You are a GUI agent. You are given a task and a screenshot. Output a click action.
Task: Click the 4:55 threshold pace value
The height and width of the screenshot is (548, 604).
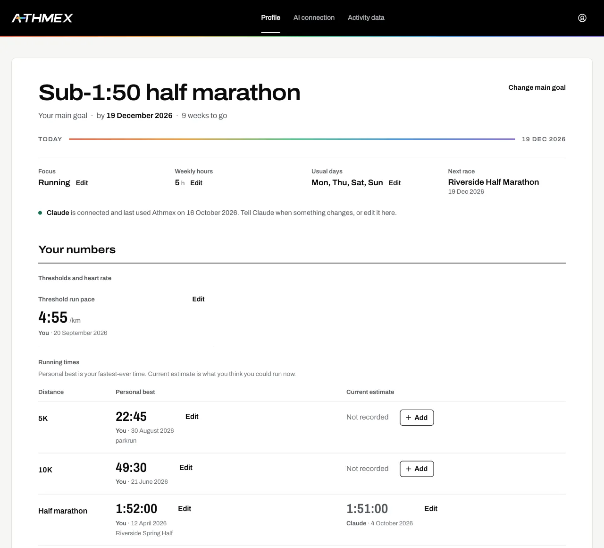tap(53, 317)
